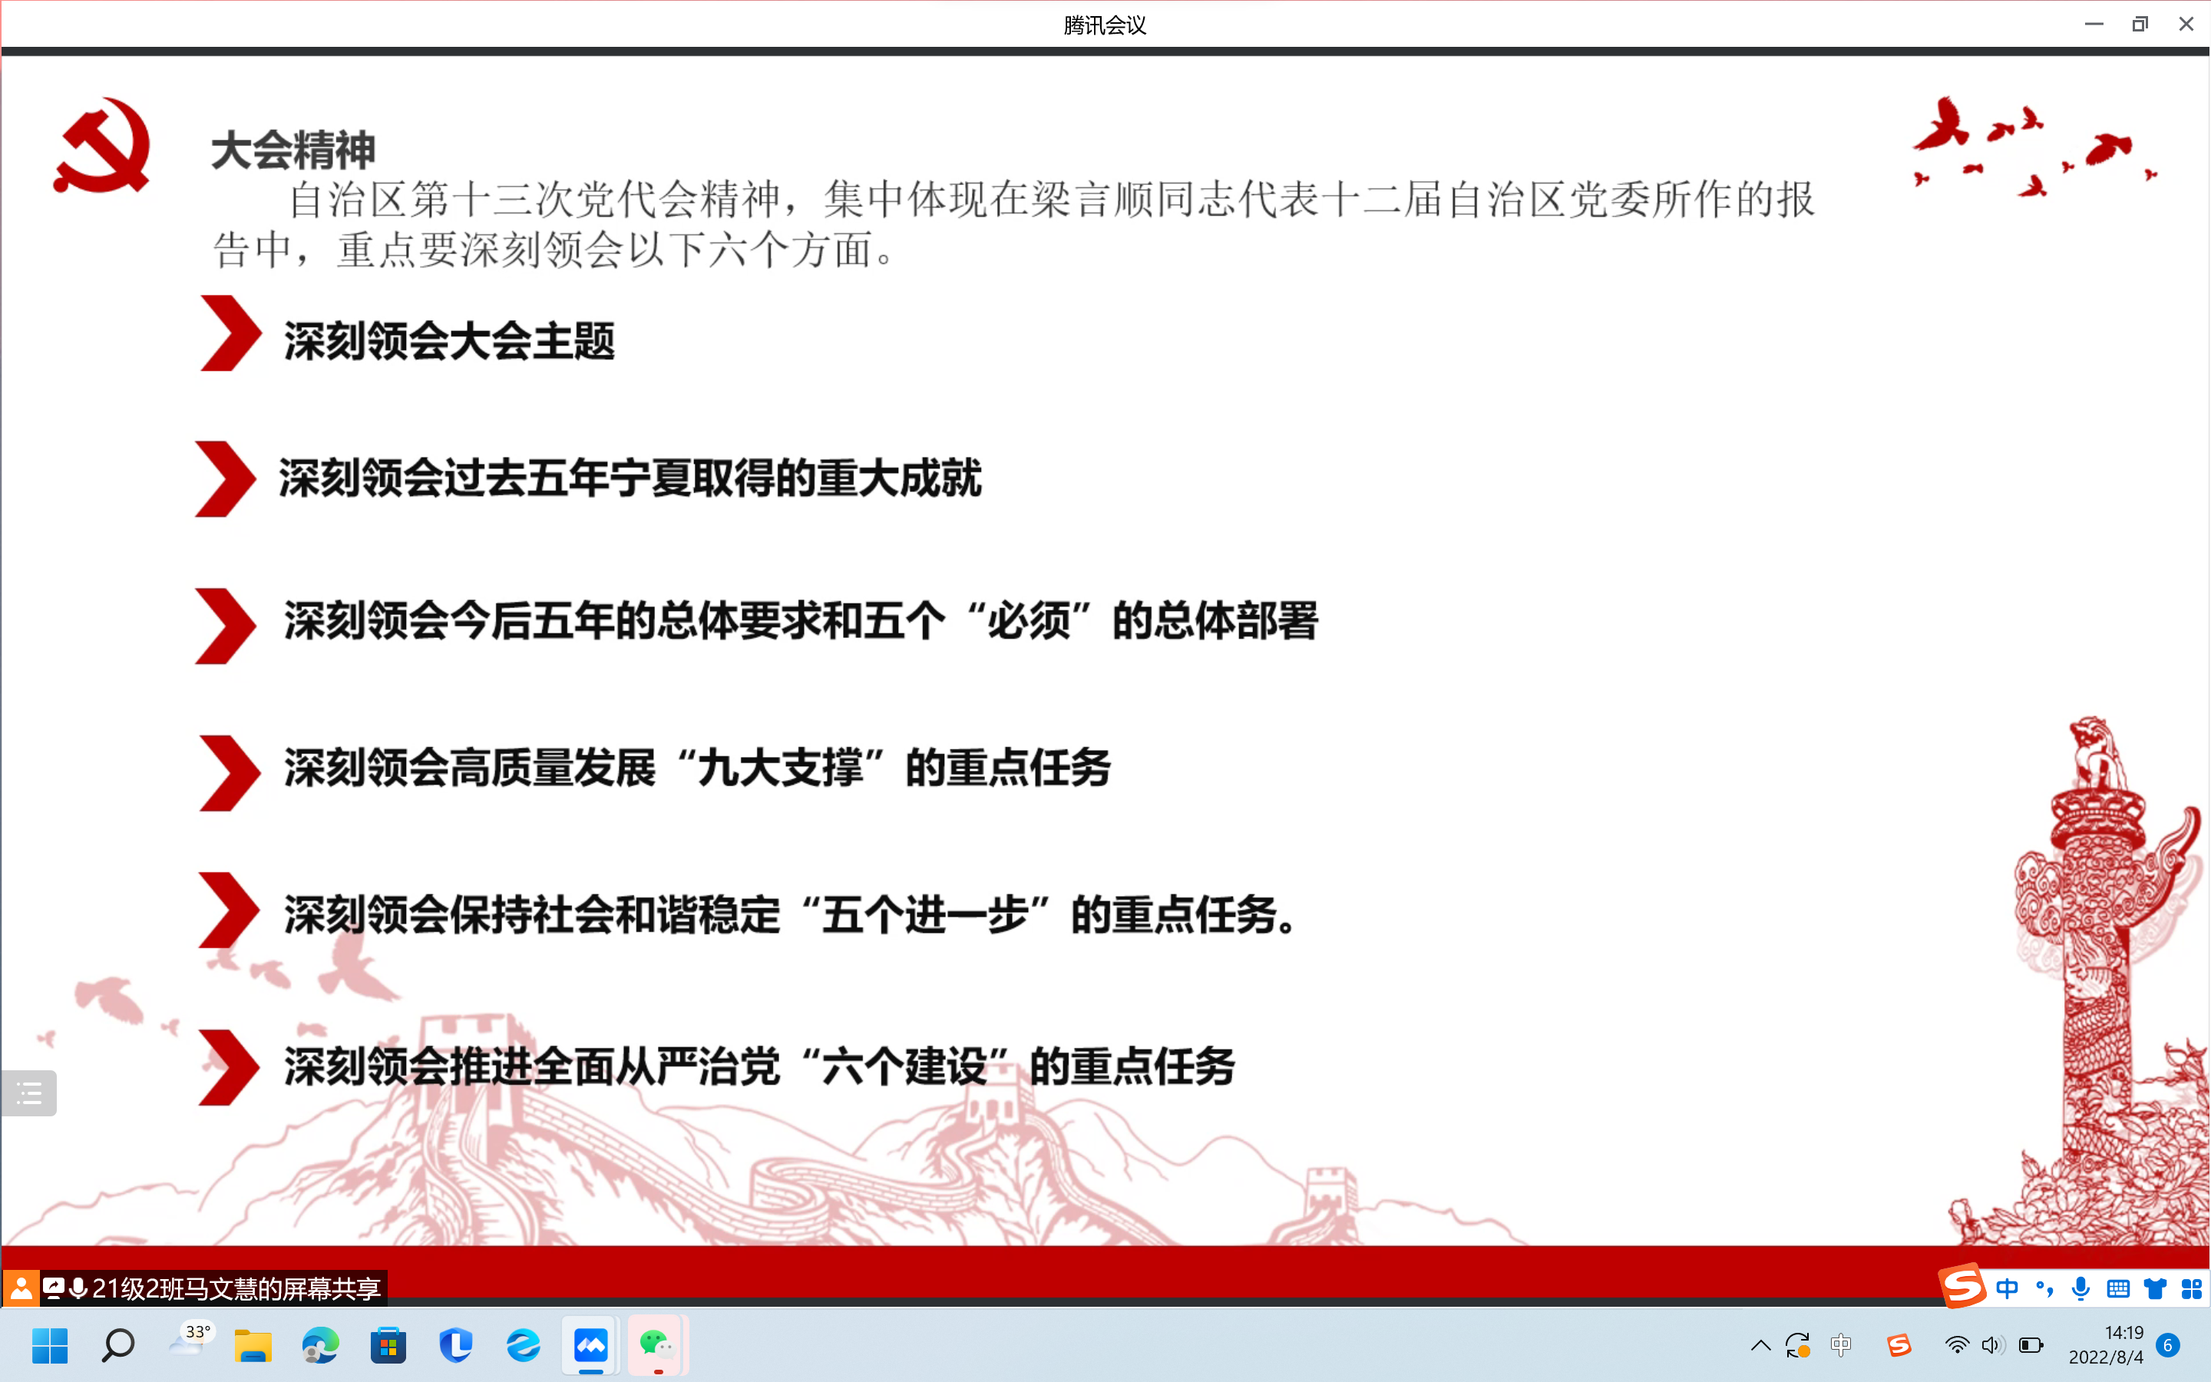This screenshot has width=2211, height=1382.
Task: Open Sogou toolbox grid icon
Action: (2191, 1289)
